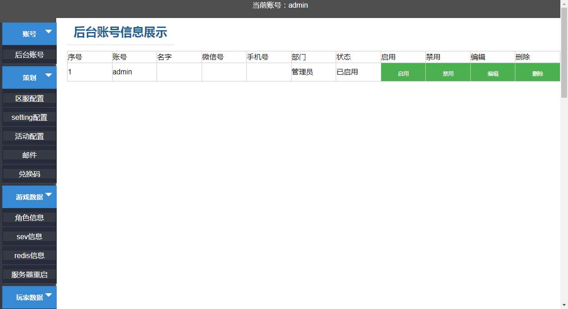Open the sev信息 page

pyautogui.click(x=29, y=236)
